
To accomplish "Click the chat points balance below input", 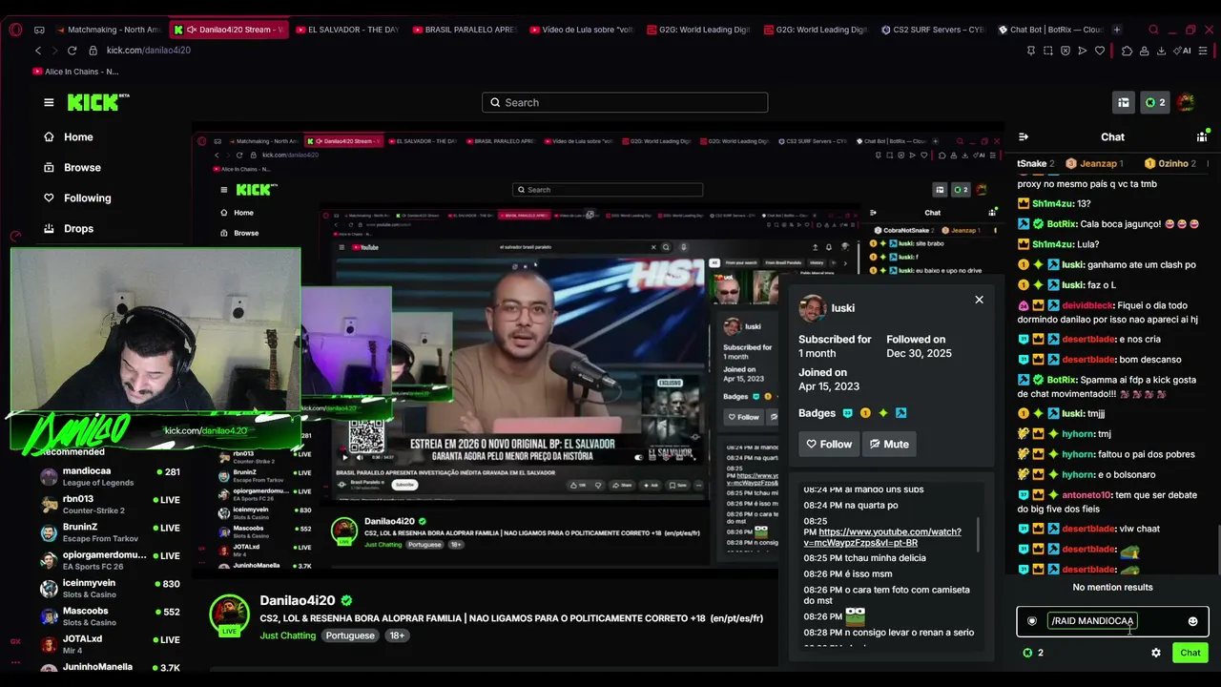I will 1033,653.
